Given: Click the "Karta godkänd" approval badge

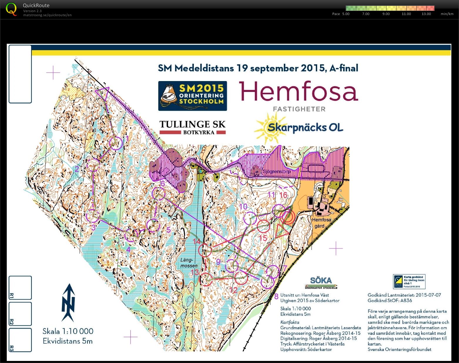Looking at the screenshot, I should tap(409, 282).
